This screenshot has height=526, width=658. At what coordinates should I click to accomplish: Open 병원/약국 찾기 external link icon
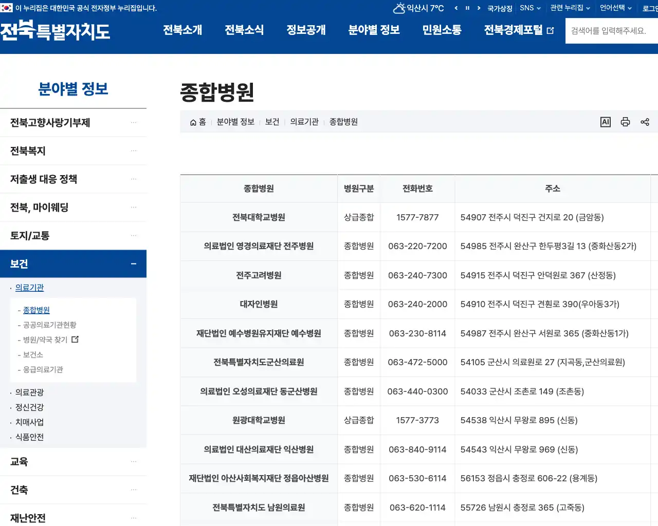(x=75, y=340)
